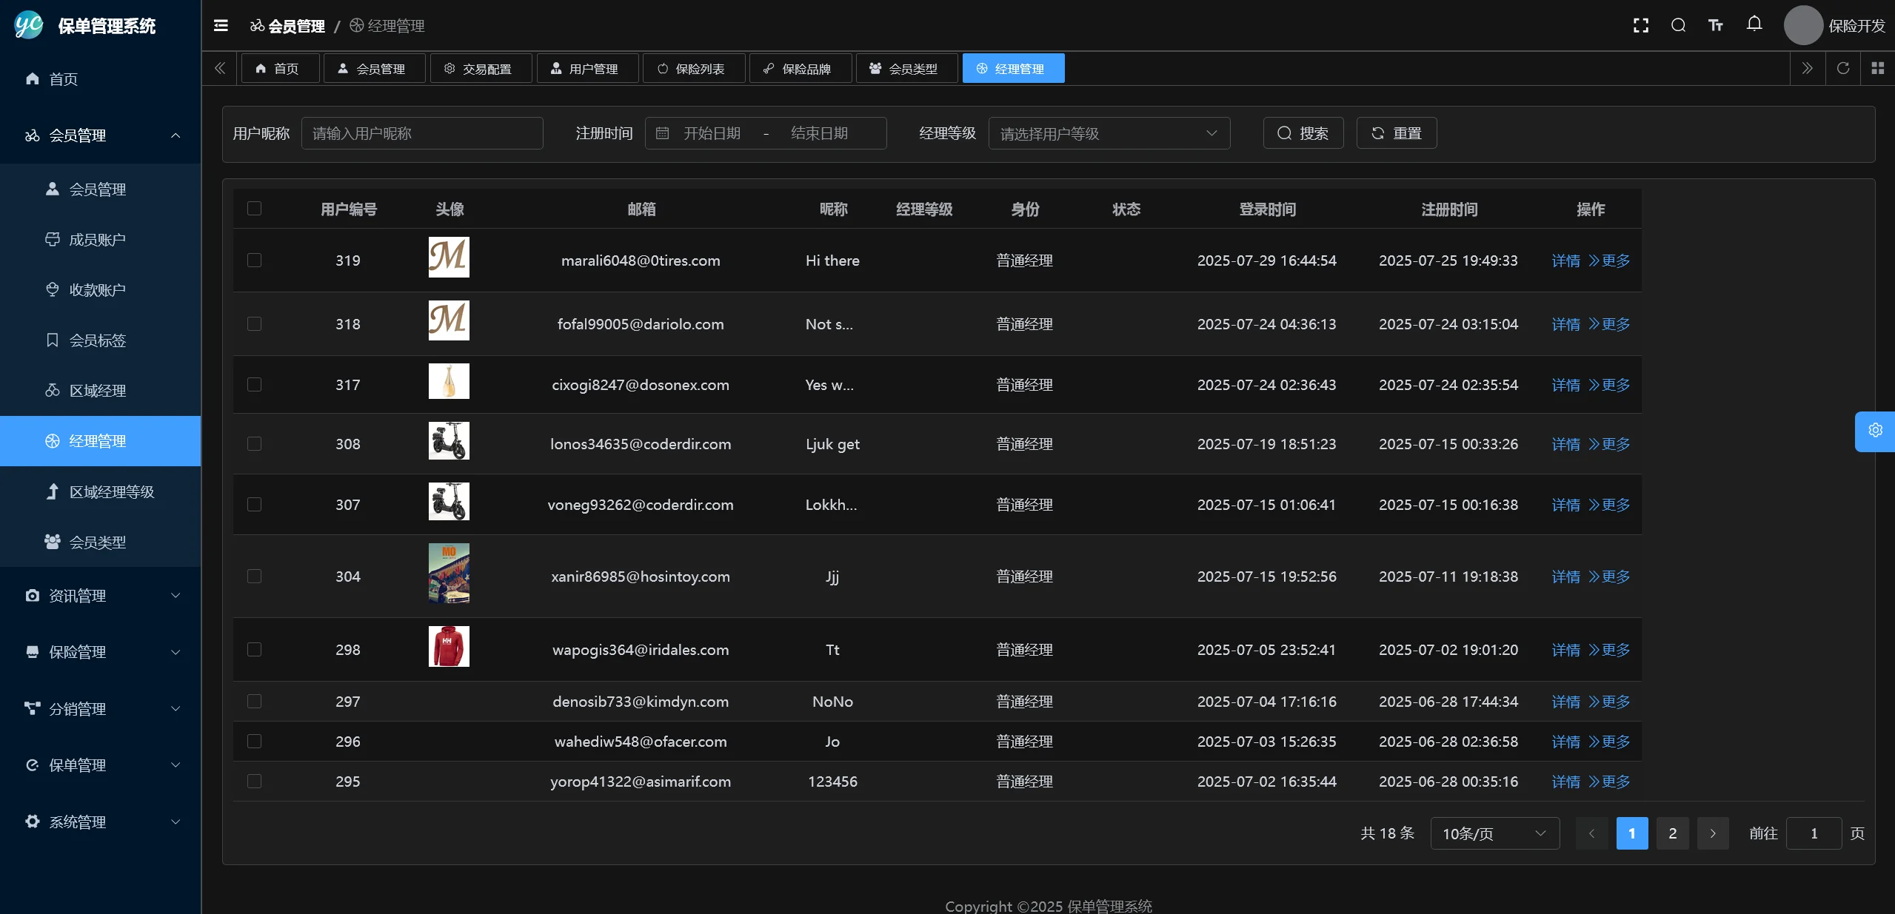Click the 搜索 search button
Screen dimensions: 1895x914
point(1303,134)
